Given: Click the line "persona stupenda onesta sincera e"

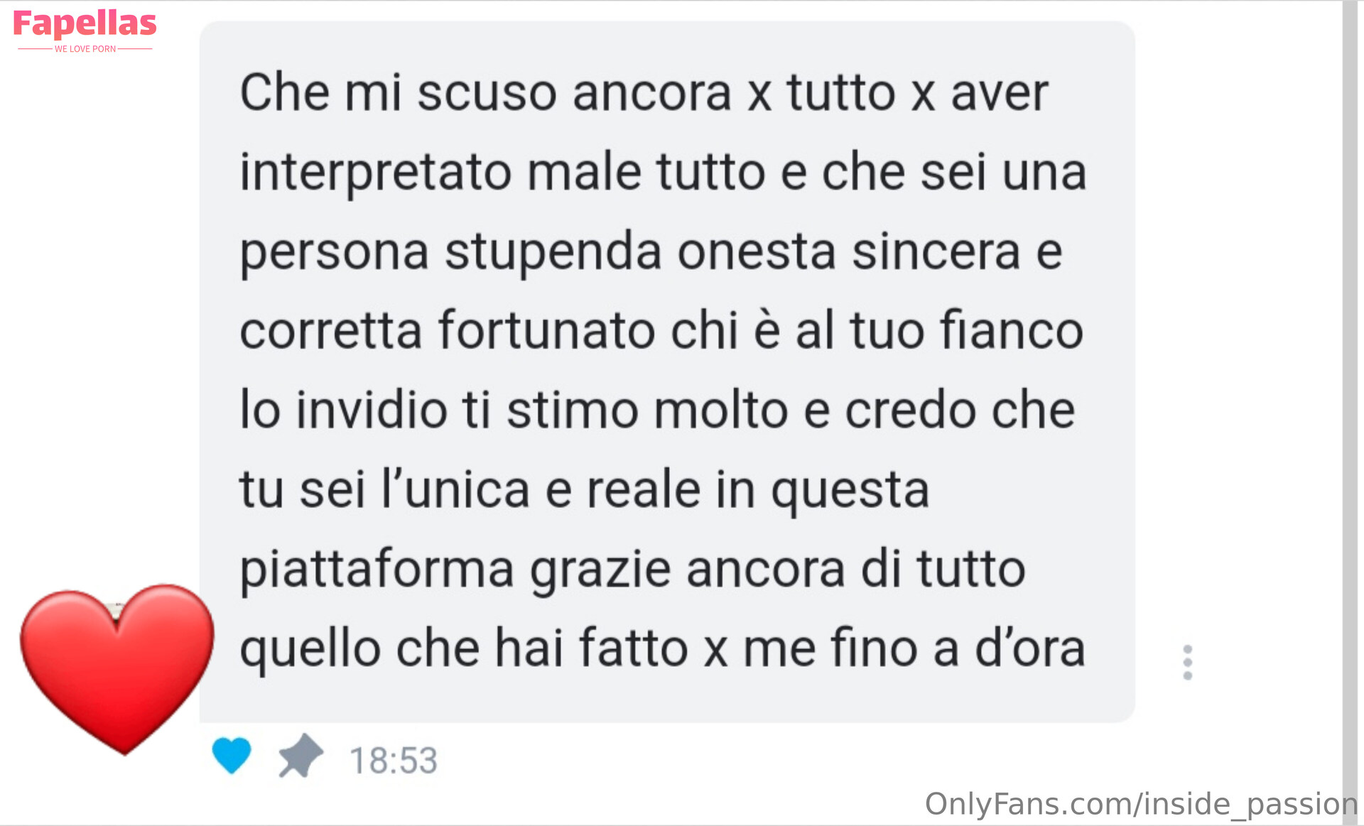Looking at the screenshot, I should point(651,252).
